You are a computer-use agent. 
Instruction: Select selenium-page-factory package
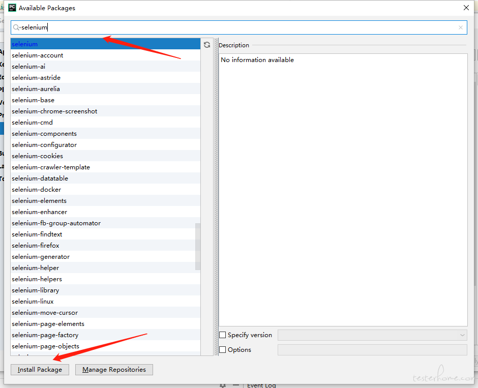point(105,335)
